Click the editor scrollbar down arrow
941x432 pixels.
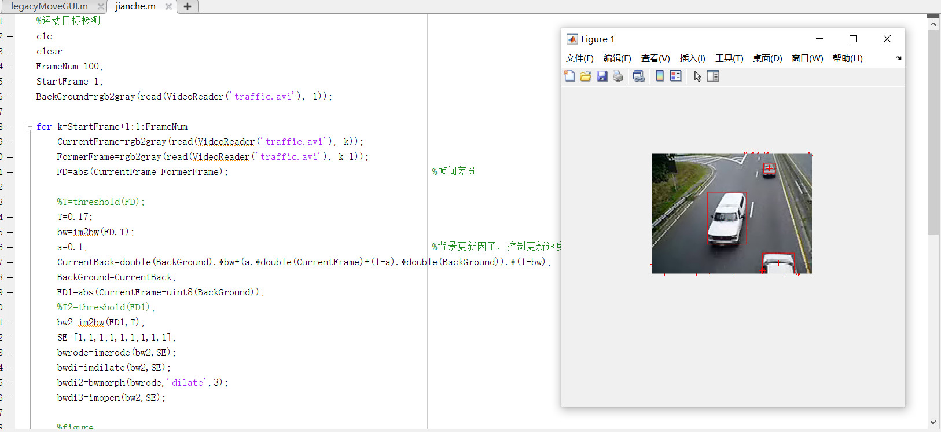pos(933,423)
